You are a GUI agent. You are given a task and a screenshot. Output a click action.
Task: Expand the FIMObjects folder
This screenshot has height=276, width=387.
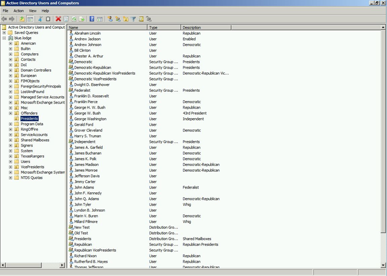click(11, 81)
